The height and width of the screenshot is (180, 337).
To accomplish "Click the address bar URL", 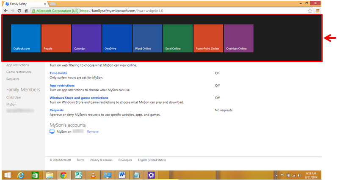I will (x=122, y=11).
